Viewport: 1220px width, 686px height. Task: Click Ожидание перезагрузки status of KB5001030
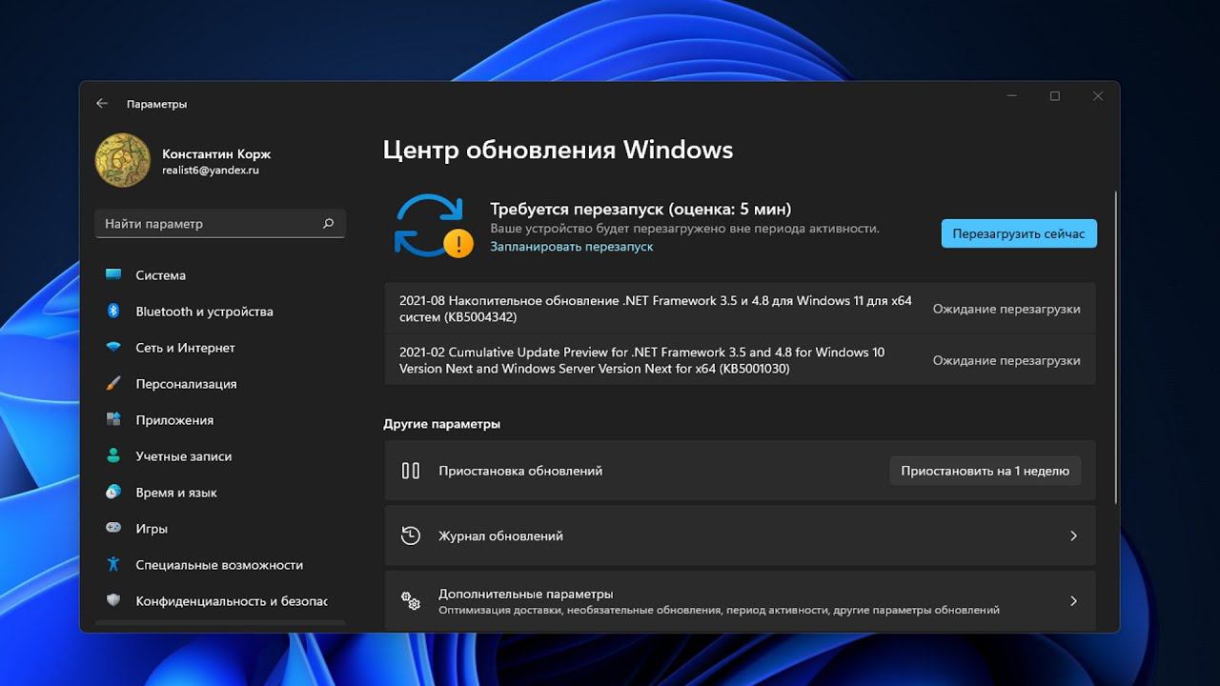(1006, 360)
